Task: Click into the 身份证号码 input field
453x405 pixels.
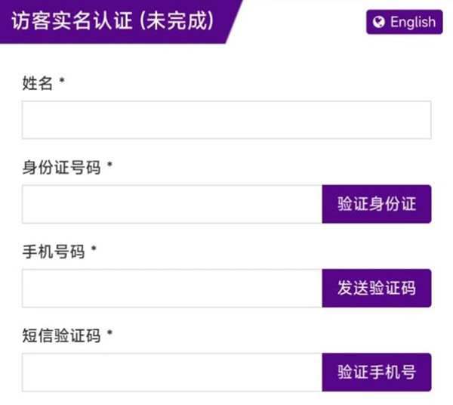Action: tap(171, 204)
